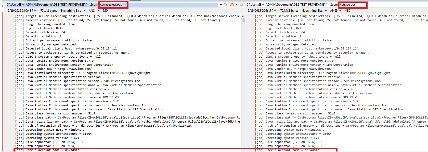Select the right line 'Java Runtime Environment vendor = IBM Corporation'
The height and width of the screenshot is (152, 428).
pyautogui.click(x=304, y=65)
